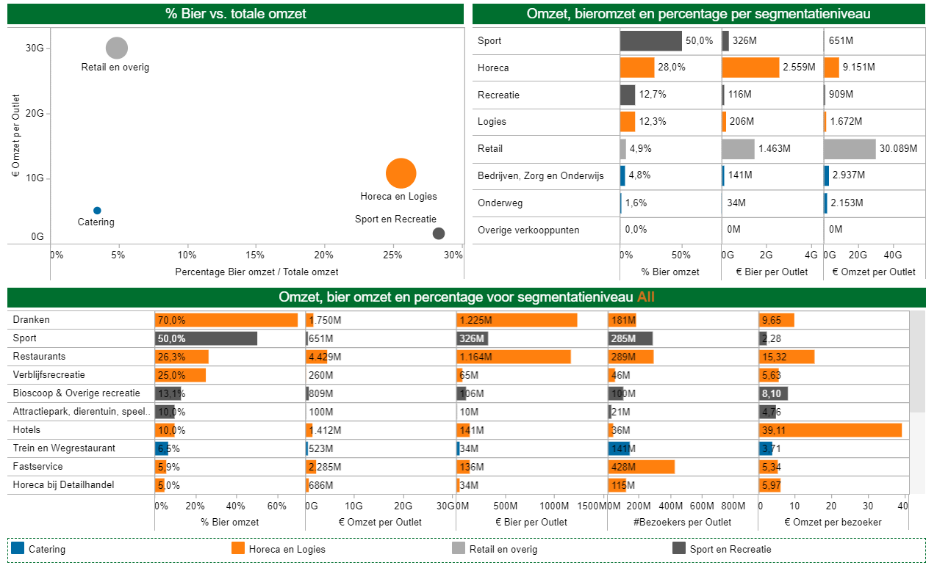The image size is (937, 571).
Task: Select the gray Retail en overig legend swatch
Action: pos(457,548)
